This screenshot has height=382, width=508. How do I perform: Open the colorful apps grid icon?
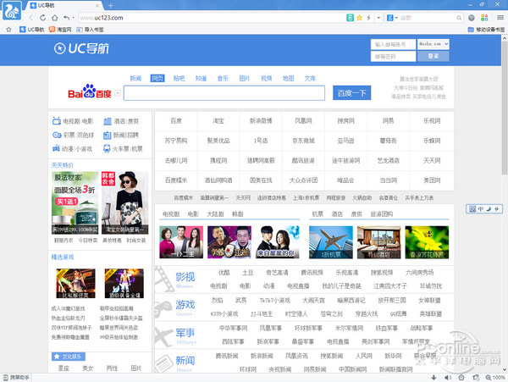[484, 18]
